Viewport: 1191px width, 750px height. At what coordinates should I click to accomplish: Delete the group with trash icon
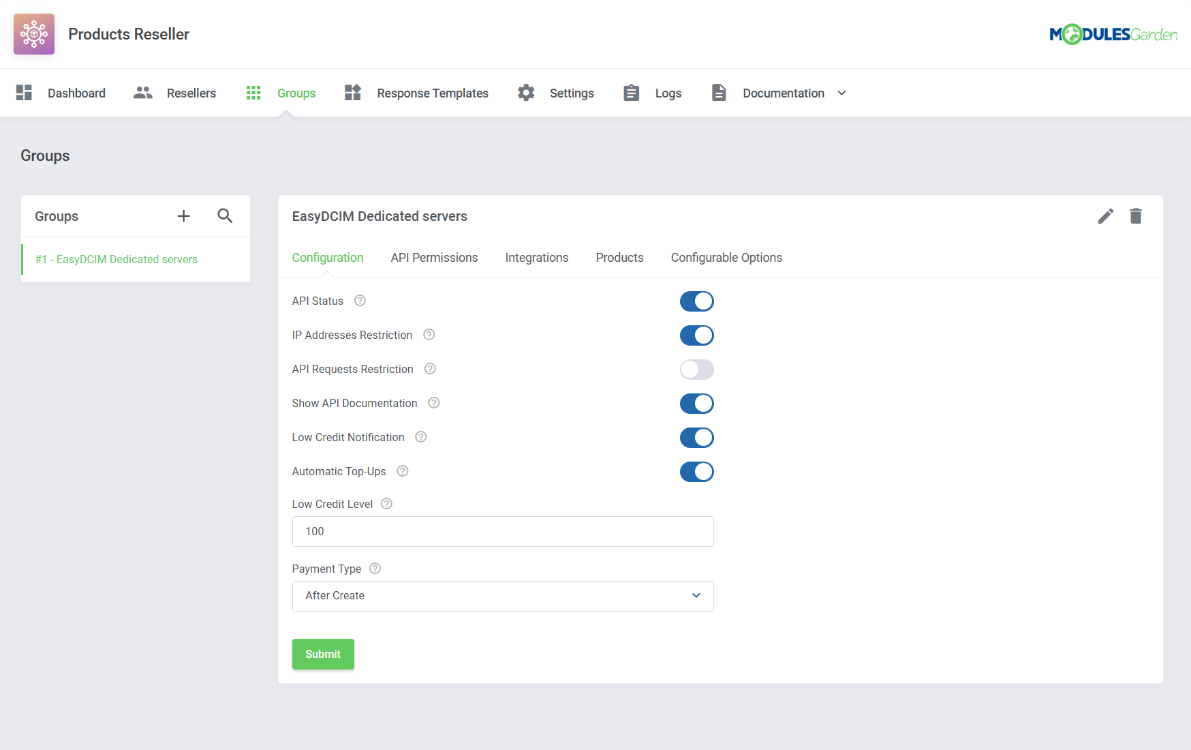tap(1136, 216)
